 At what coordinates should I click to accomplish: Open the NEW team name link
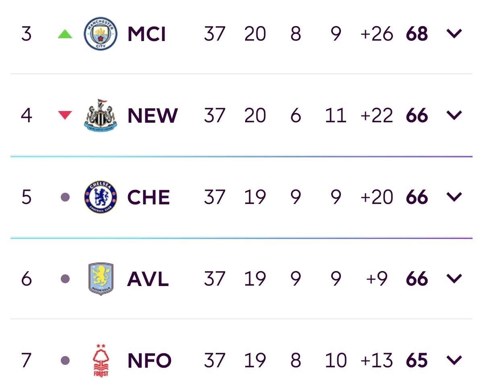[x=153, y=116]
